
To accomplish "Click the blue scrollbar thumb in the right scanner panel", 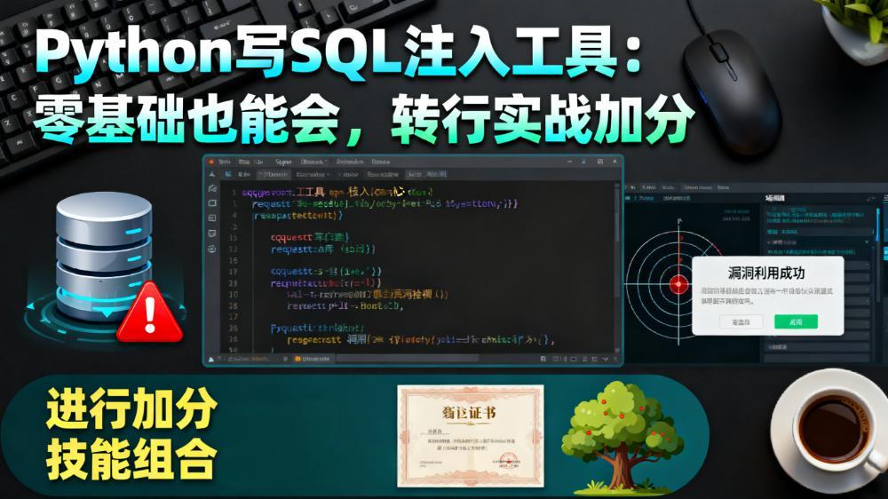I will [x=878, y=223].
